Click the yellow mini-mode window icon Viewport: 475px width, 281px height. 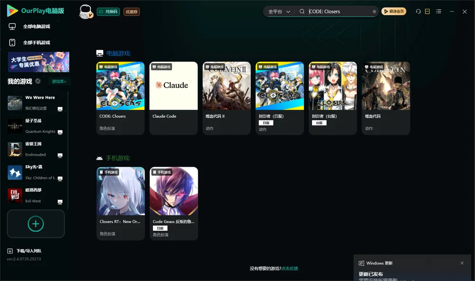click(427, 11)
